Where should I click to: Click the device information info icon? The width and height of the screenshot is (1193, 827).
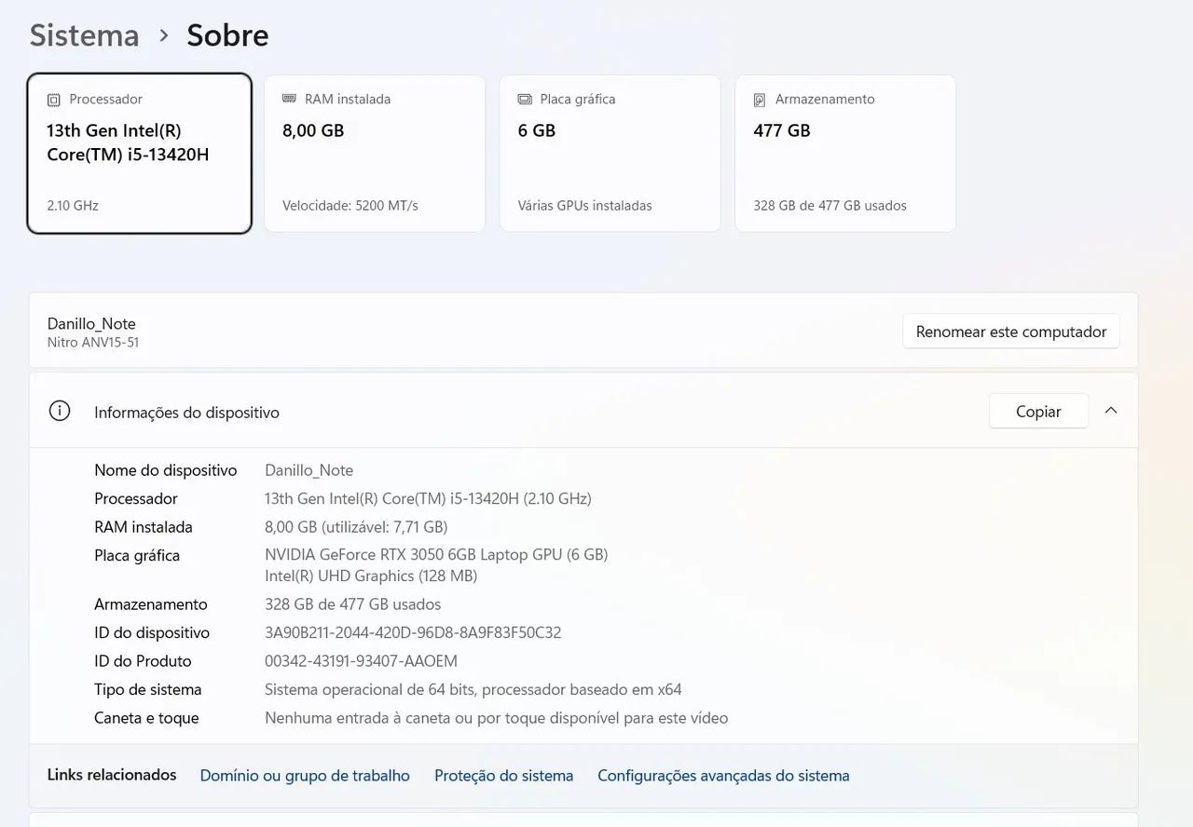(60, 411)
